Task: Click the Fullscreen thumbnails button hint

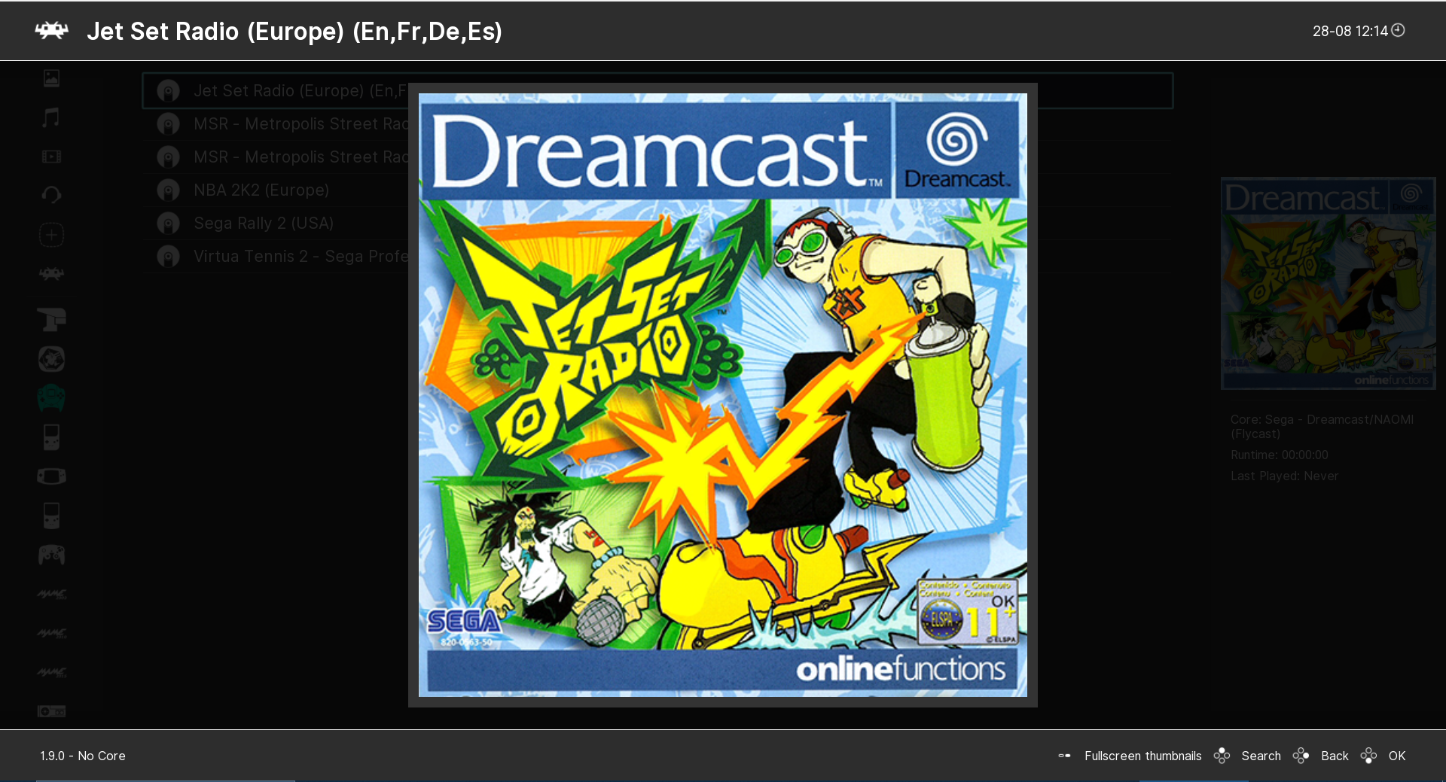Action: coord(1142,756)
